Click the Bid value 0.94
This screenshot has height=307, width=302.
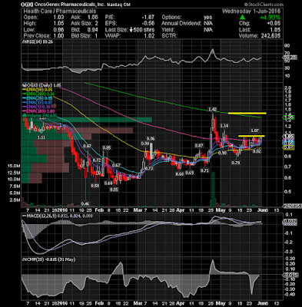click(93, 30)
